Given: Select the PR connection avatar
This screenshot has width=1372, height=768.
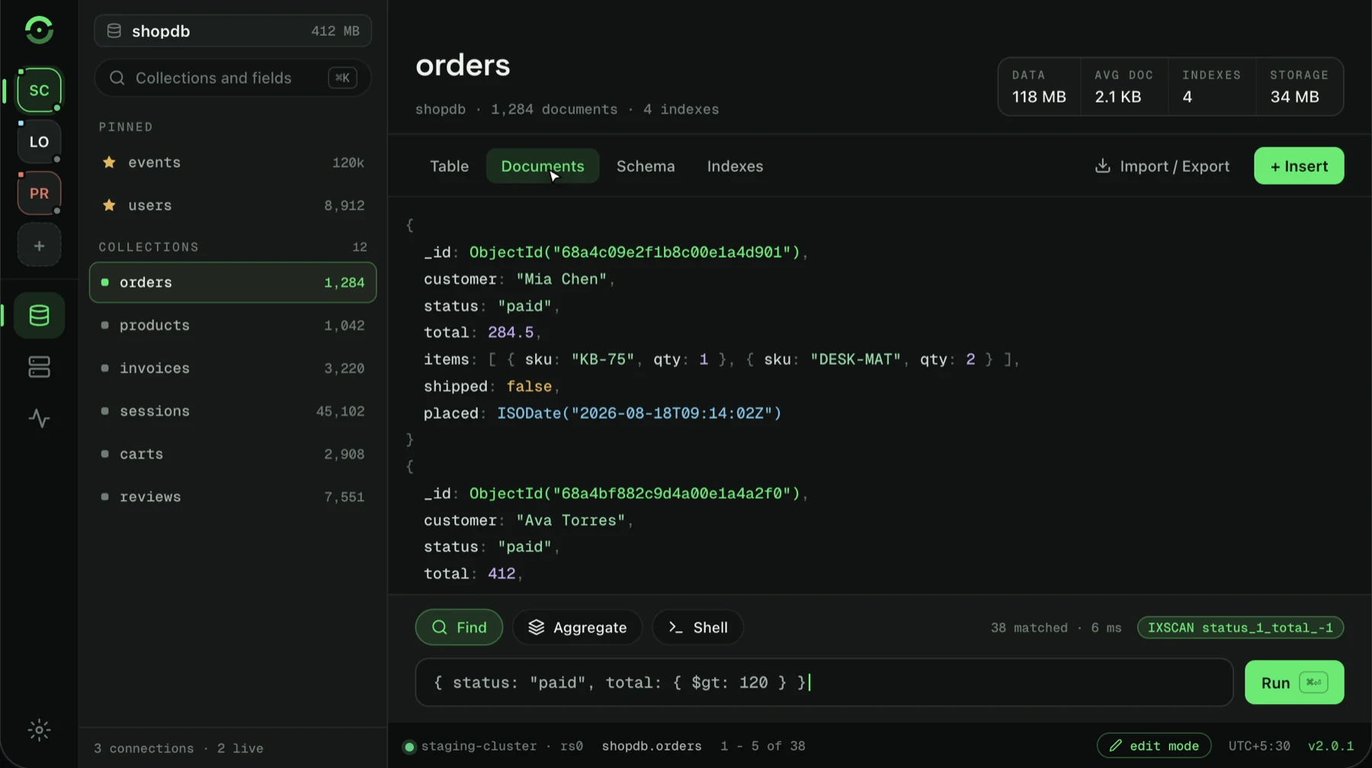Looking at the screenshot, I should pyautogui.click(x=39, y=194).
